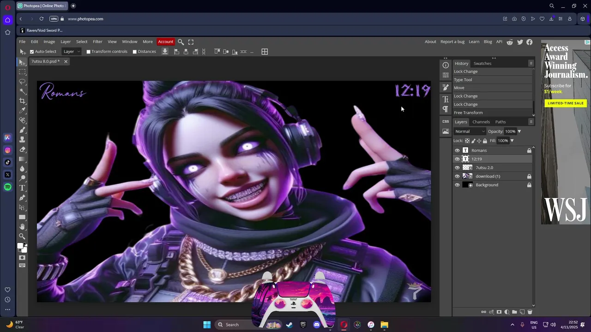591x332 pixels.
Task: Add a raster mask to layer
Action: coord(499,312)
